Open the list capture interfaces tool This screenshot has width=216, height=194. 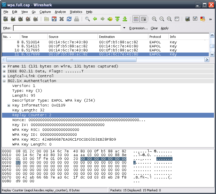click(6, 19)
